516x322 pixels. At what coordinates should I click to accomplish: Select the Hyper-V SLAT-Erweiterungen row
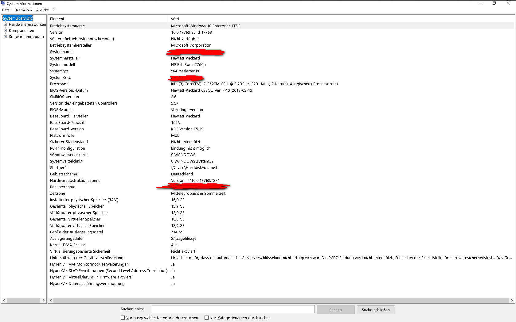pyautogui.click(x=281, y=271)
